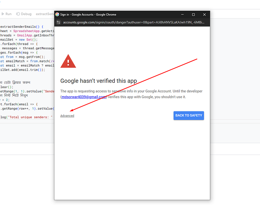Click the setValue("Sende code line
This screenshot has height=212, width=260.
tap(27, 91)
